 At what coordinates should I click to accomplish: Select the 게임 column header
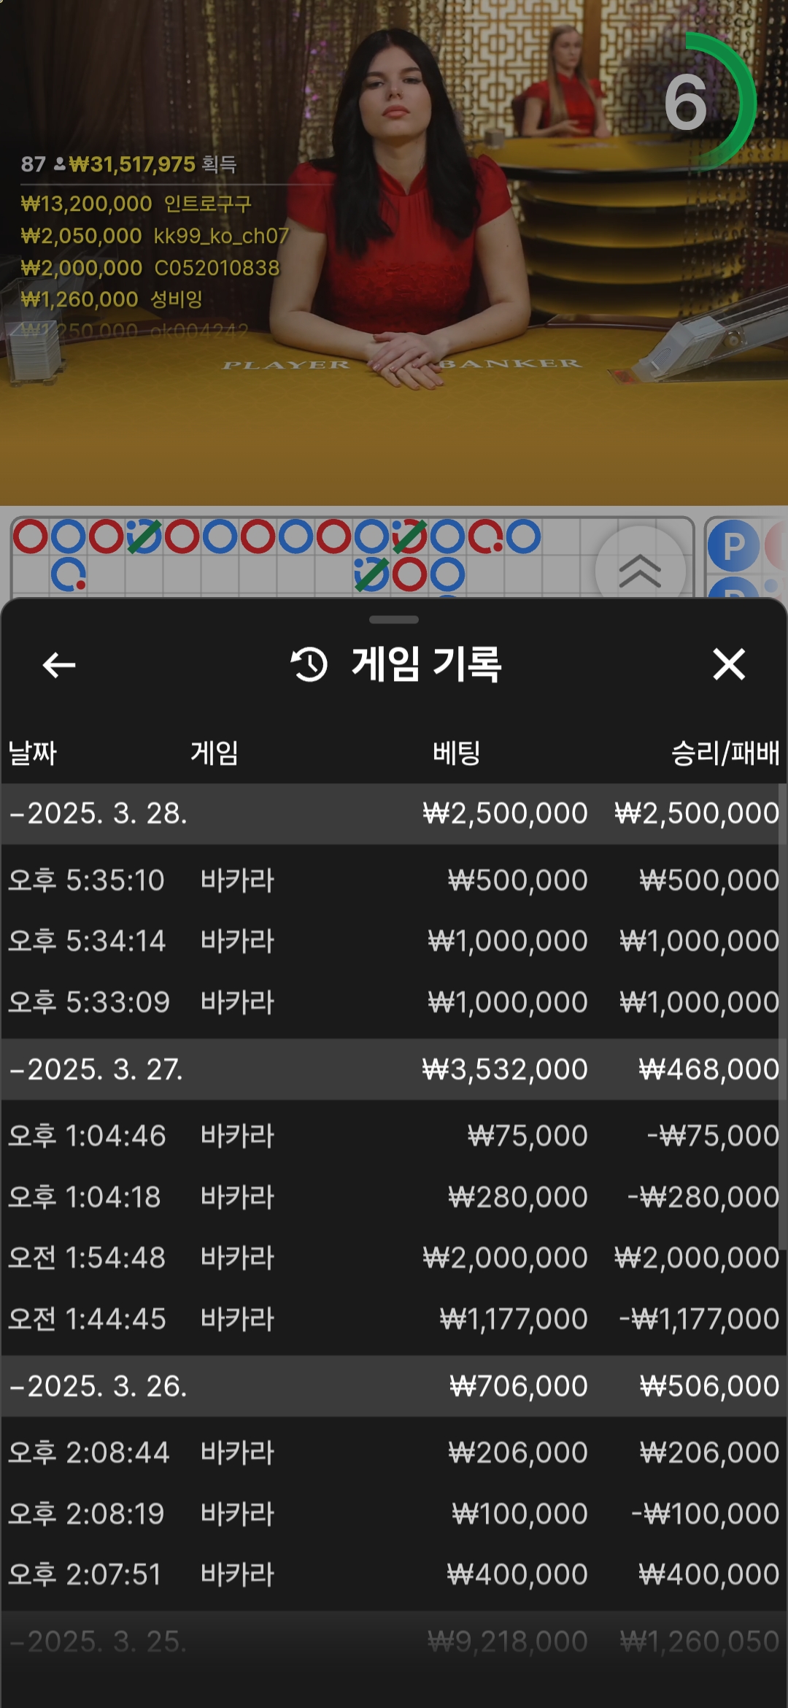215,753
